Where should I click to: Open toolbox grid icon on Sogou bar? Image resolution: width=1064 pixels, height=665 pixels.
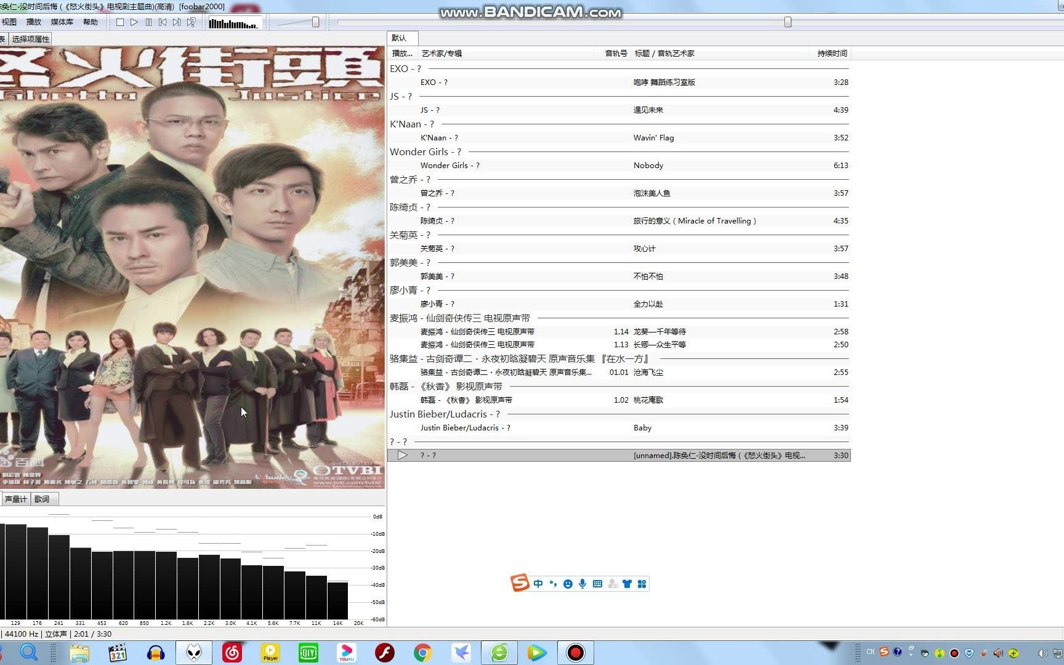click(x=642, y=584)
